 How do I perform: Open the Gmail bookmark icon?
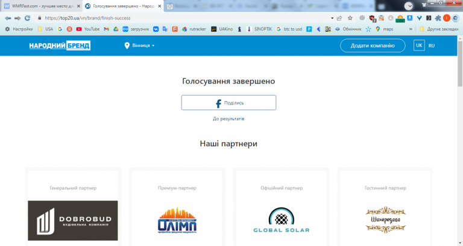pyautogui.click(x=106, y=29)
